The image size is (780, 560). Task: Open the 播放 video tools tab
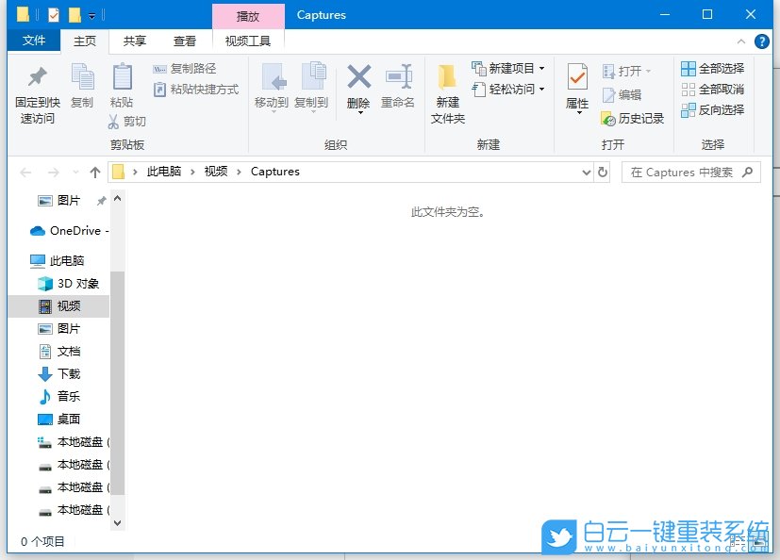click(x=247, y=16)
